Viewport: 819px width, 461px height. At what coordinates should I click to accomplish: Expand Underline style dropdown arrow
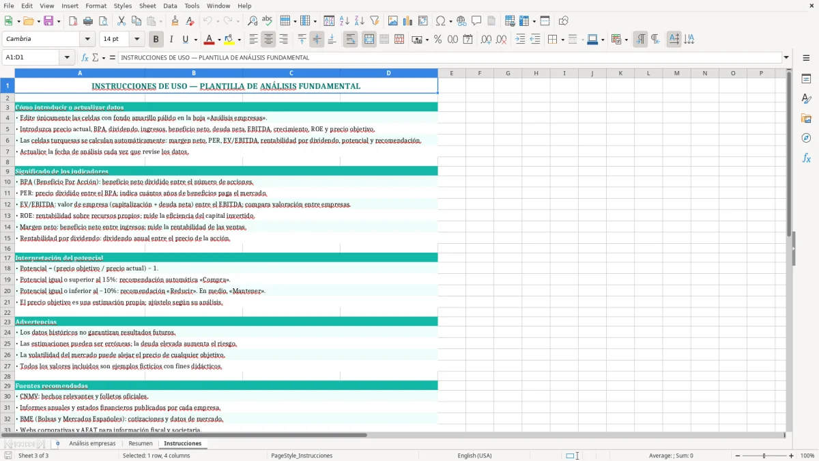tap(195, 40)
